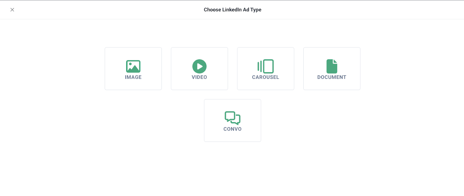Open the Video ad type card

[200, 69]
